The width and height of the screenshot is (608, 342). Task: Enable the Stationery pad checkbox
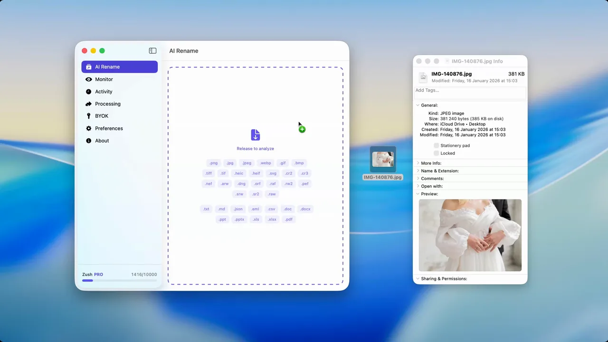pos(436,145)
